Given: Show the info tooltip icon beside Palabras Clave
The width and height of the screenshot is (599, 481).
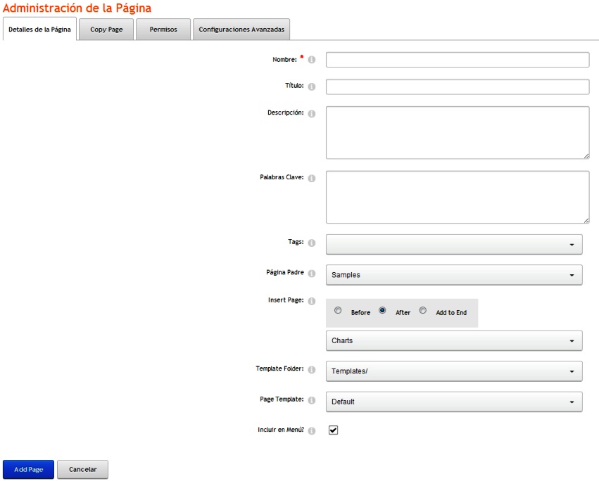Looking at the screenshot, I should 312,179.
